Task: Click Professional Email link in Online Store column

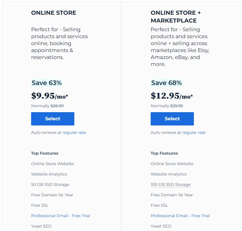Action: click(x=60, y=216)
